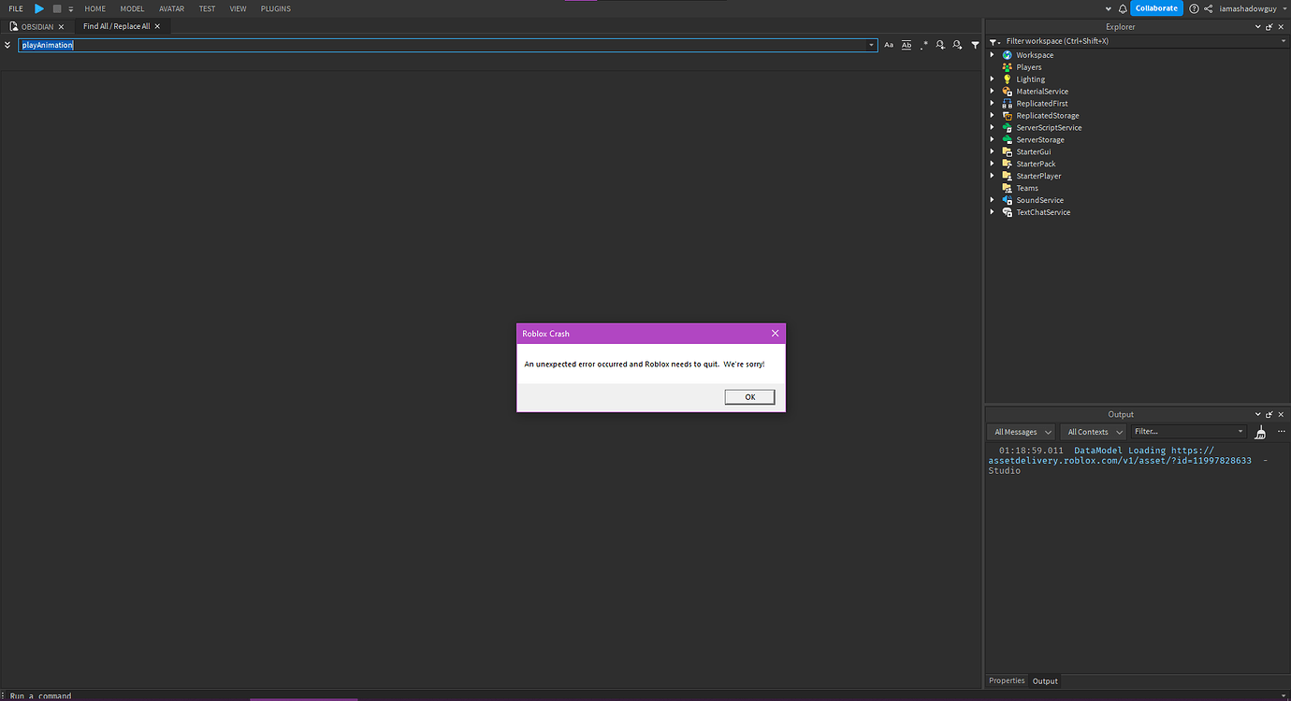Image resolution: width=1291 pixels, height=701 pixels.
Task: Toggle the regular expression (.*) option
Action: 924,45
